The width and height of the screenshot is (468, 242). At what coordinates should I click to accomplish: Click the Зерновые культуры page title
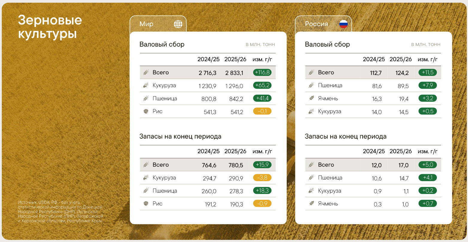click(50, 27)
